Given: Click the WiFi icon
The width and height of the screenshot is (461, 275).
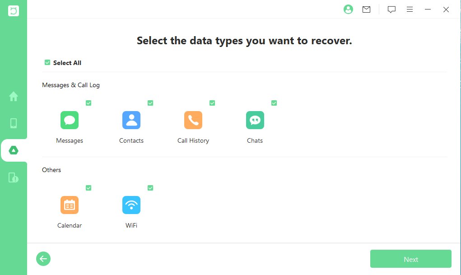Looking at the screenshot, I should 131,205.
